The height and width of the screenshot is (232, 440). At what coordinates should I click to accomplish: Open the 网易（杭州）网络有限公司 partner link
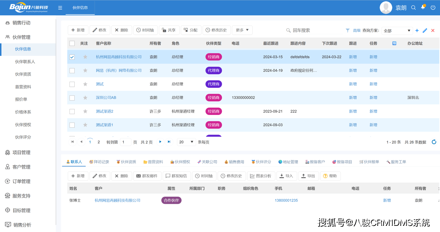tap(119, 70)
